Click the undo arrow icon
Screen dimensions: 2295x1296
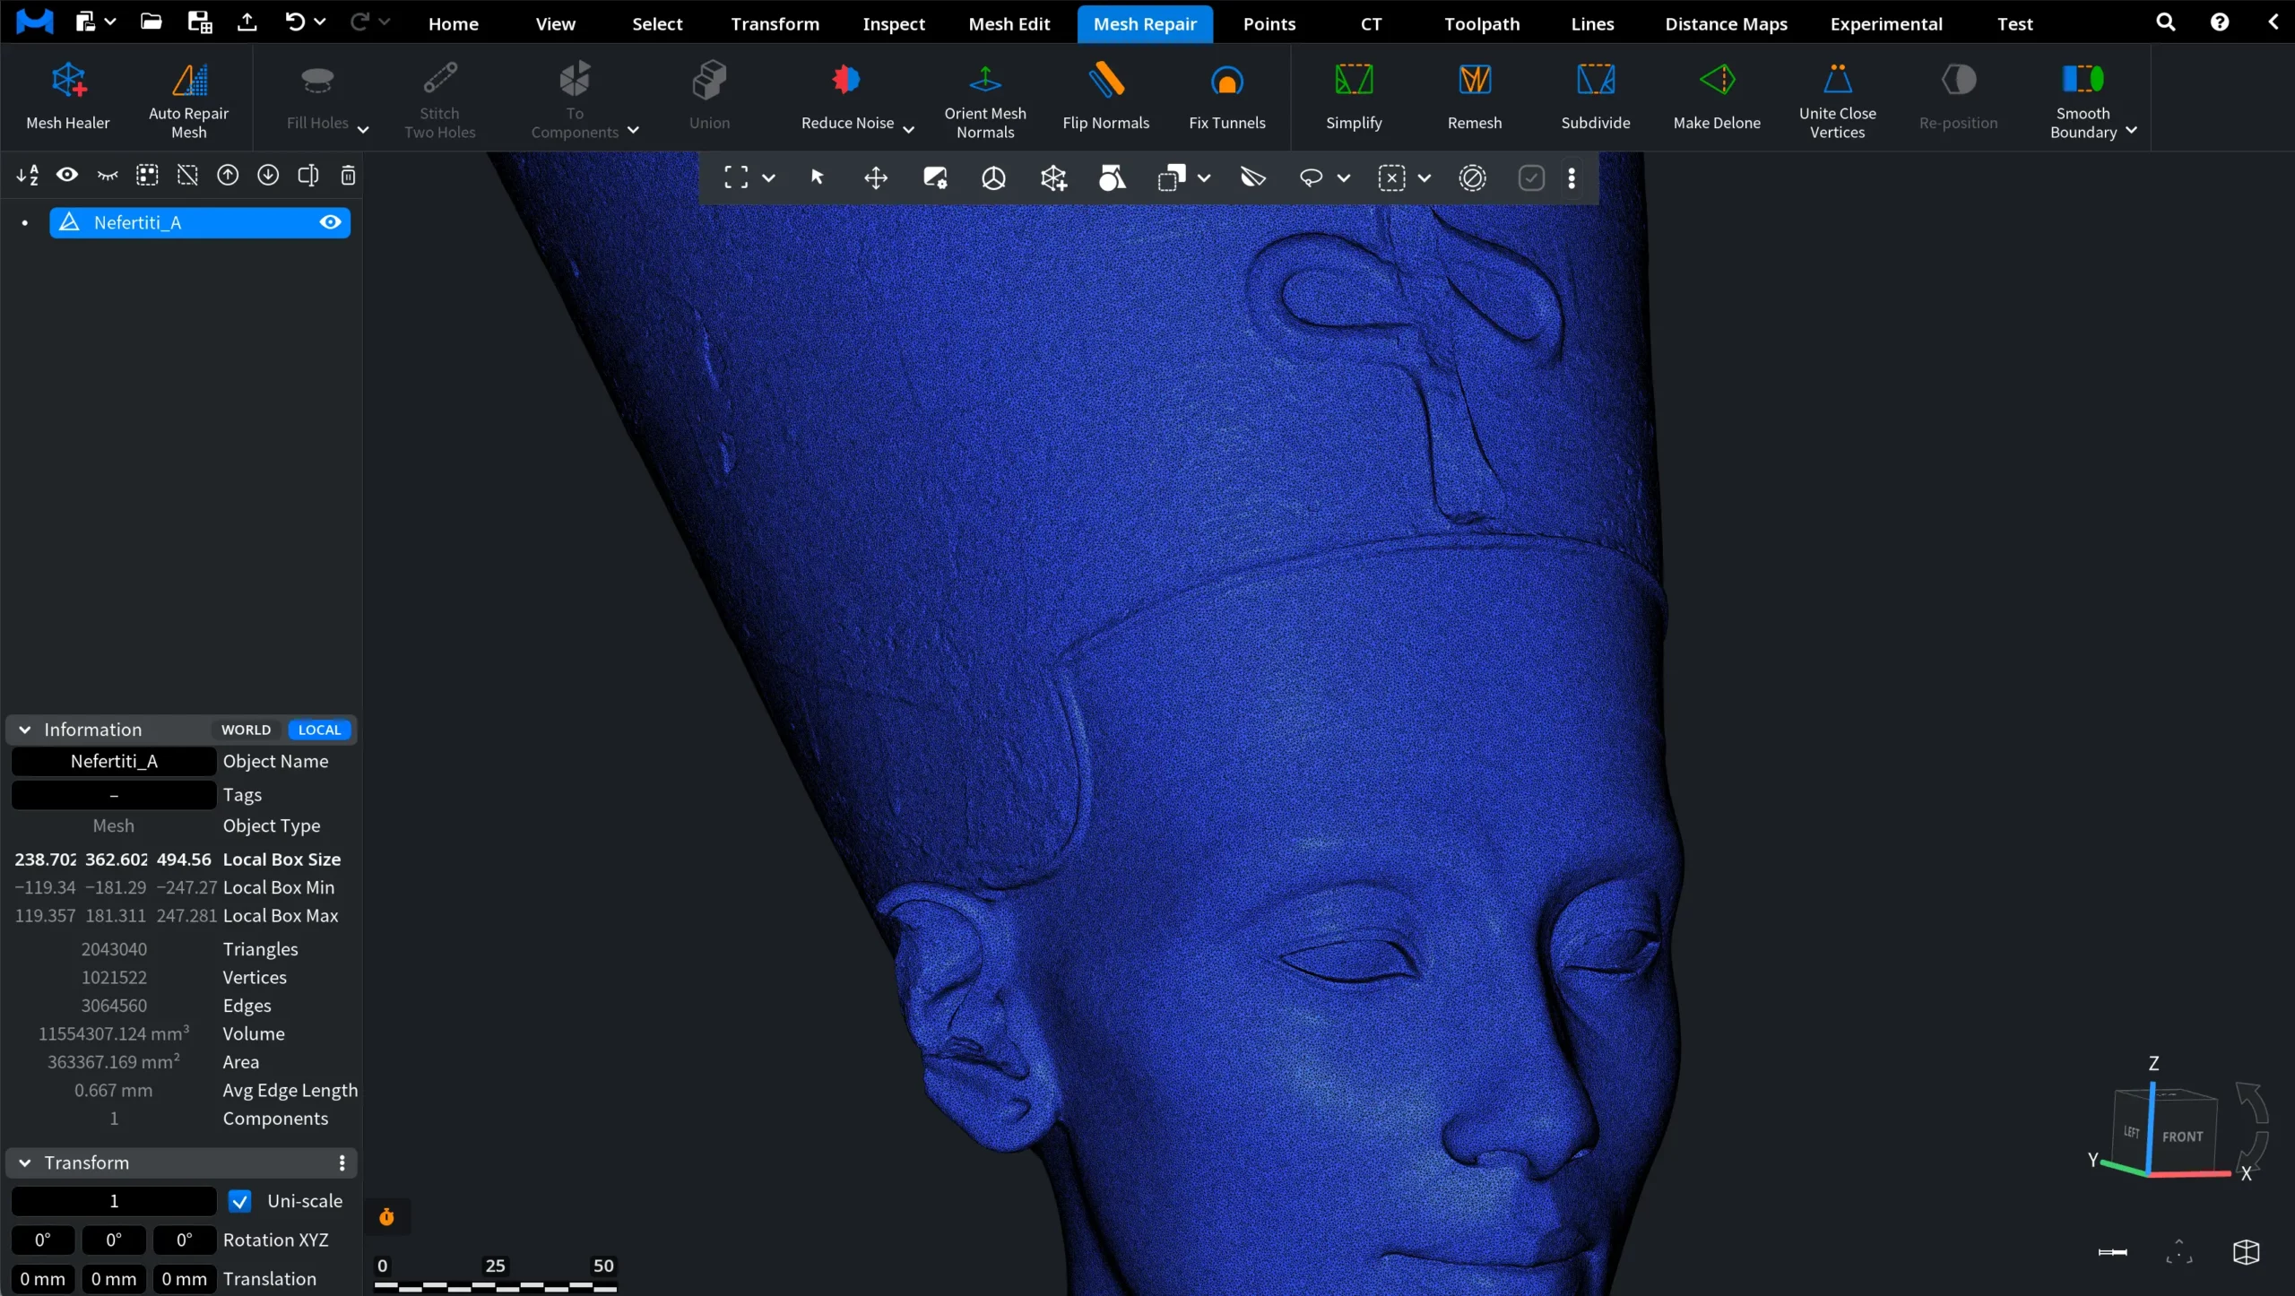294,22
